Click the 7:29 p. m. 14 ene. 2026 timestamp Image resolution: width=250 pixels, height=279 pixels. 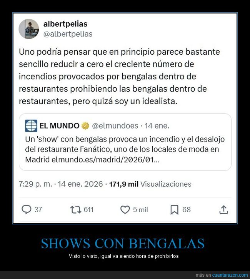[x=61, y=184]
